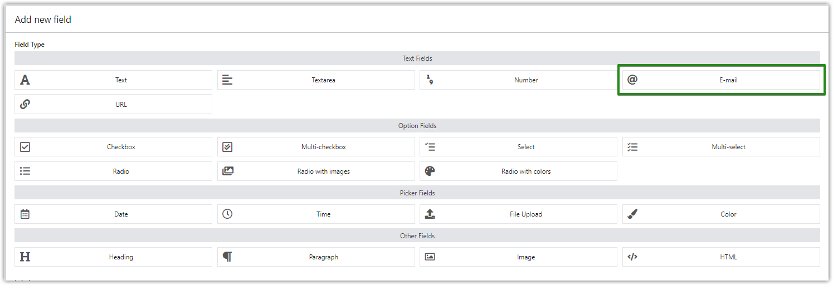Select the E-mail '@' icon
The image size is (833, 285).
pyautogui.click(x=632, y=80)
